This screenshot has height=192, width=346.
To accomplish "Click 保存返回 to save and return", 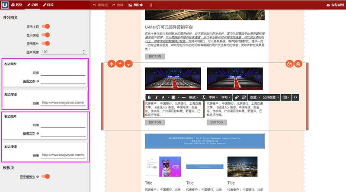I will pyautogui.click(x=334, y=5).
